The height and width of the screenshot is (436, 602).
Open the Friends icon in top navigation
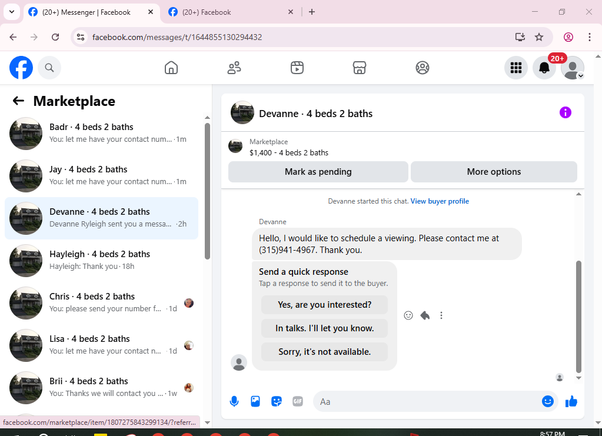pos(234,68)
